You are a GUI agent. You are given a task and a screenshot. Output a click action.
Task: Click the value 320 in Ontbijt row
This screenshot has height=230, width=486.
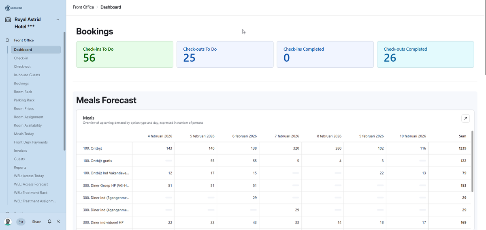pos(296,148)
